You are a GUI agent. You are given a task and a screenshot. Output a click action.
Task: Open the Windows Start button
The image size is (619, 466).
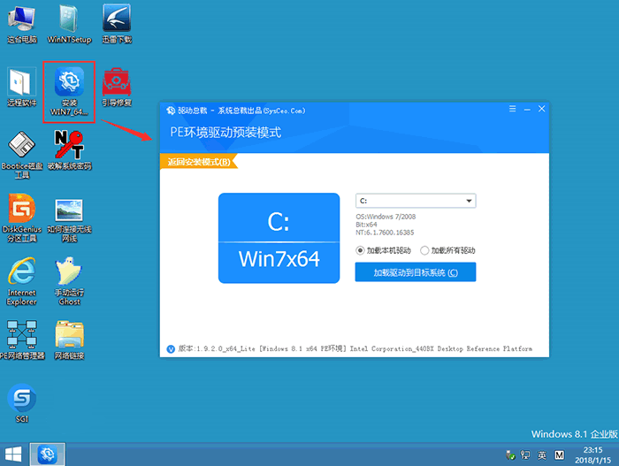click(x=14, y=455)
